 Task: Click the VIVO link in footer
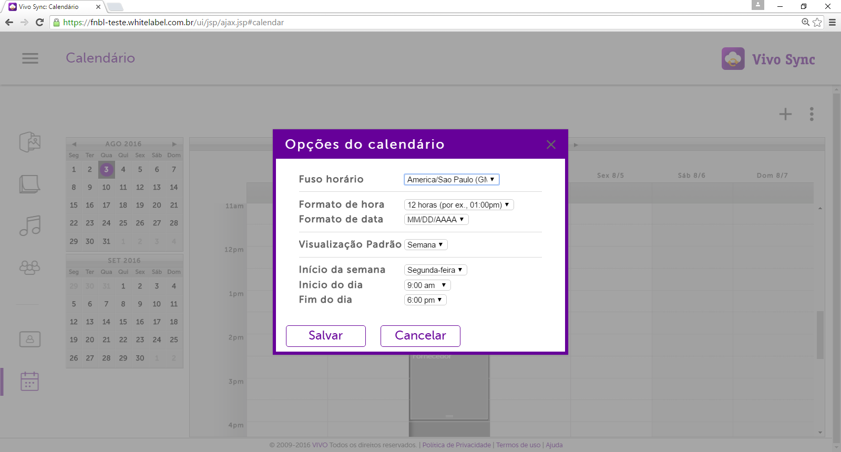tap(320, 445)
